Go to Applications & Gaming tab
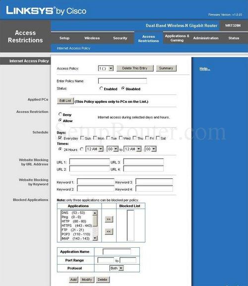248x286 pixels. click(177, 38)
